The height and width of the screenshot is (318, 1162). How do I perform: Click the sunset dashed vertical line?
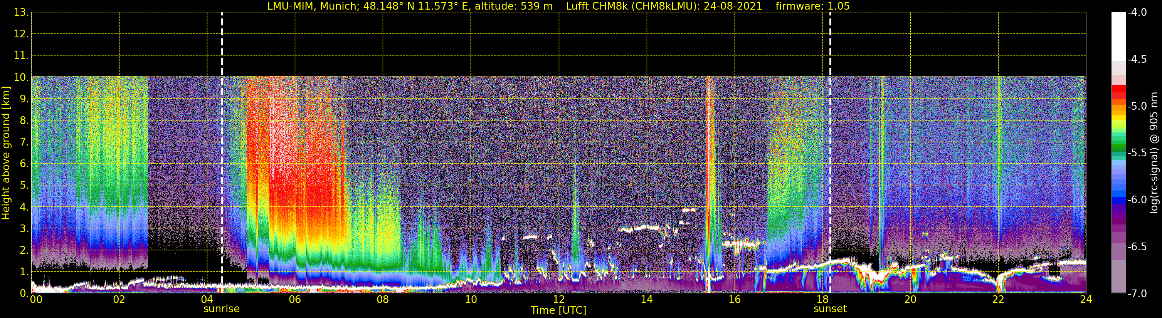(x=830, y=153)
